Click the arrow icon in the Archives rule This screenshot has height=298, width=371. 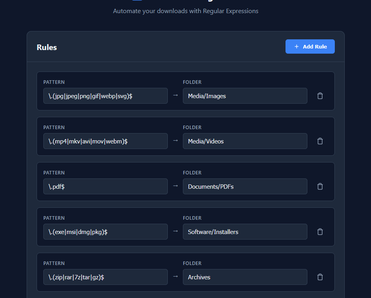click(175, 277)
